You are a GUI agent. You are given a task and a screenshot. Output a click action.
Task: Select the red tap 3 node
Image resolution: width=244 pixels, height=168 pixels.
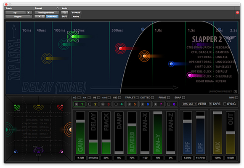tap(120, 49)
